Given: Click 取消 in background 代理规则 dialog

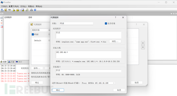Looking at the screenshot, I should 136,83.
